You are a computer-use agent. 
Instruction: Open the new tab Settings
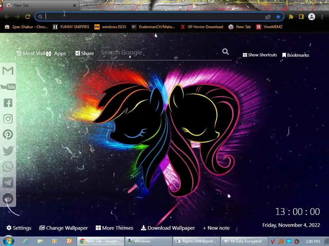[x=19, y=228]
